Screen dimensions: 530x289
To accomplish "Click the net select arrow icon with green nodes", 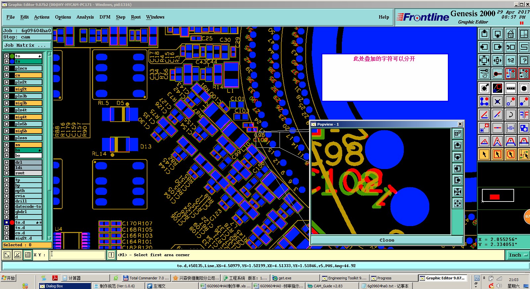I will point(524,154).
